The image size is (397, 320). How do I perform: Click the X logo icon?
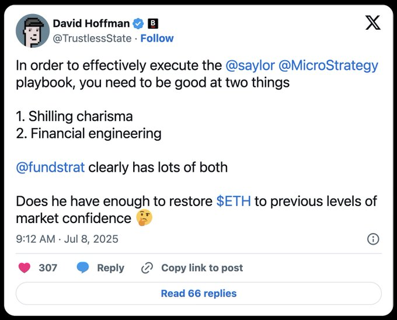pyautogui.click(x=372, y=23)
